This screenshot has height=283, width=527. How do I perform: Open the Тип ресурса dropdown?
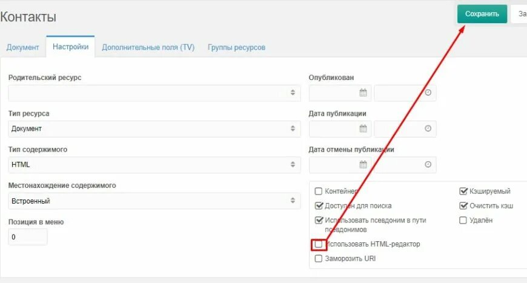tap(154, 128)
